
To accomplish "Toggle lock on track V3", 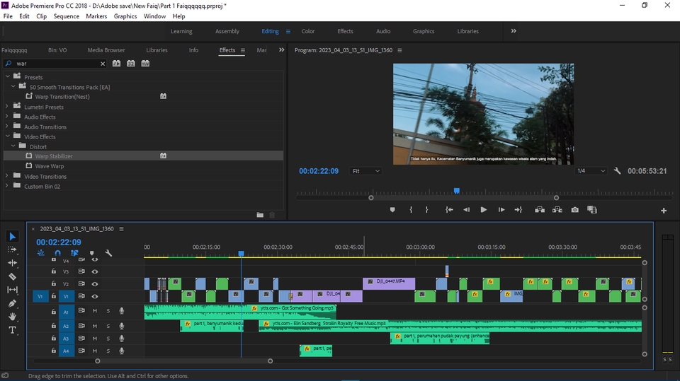I will click(x=54, y=271).
